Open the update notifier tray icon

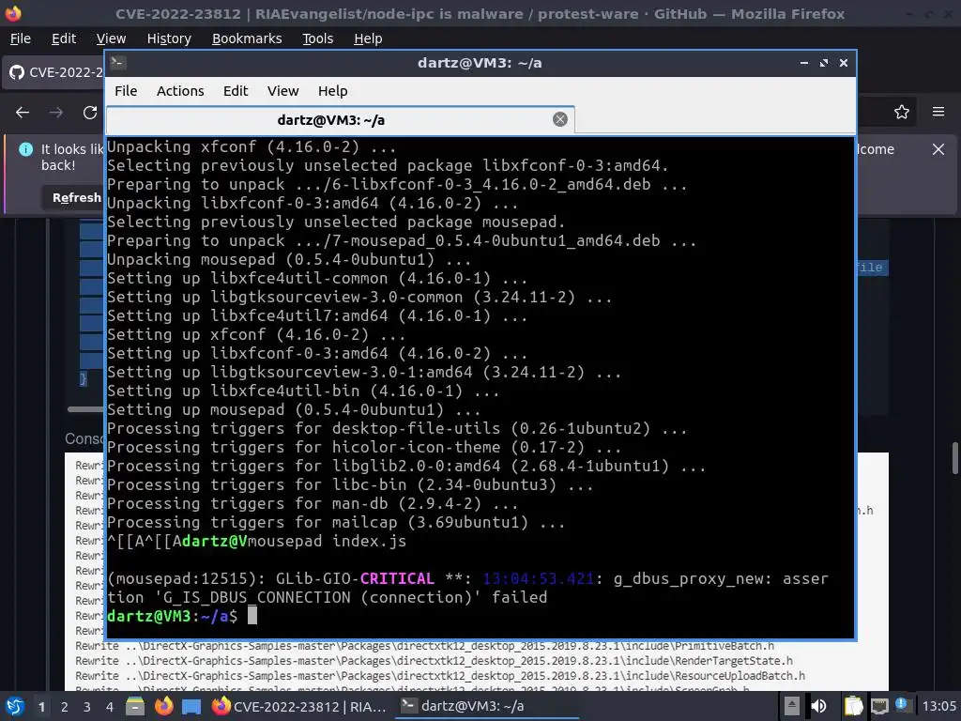[901, 704]
